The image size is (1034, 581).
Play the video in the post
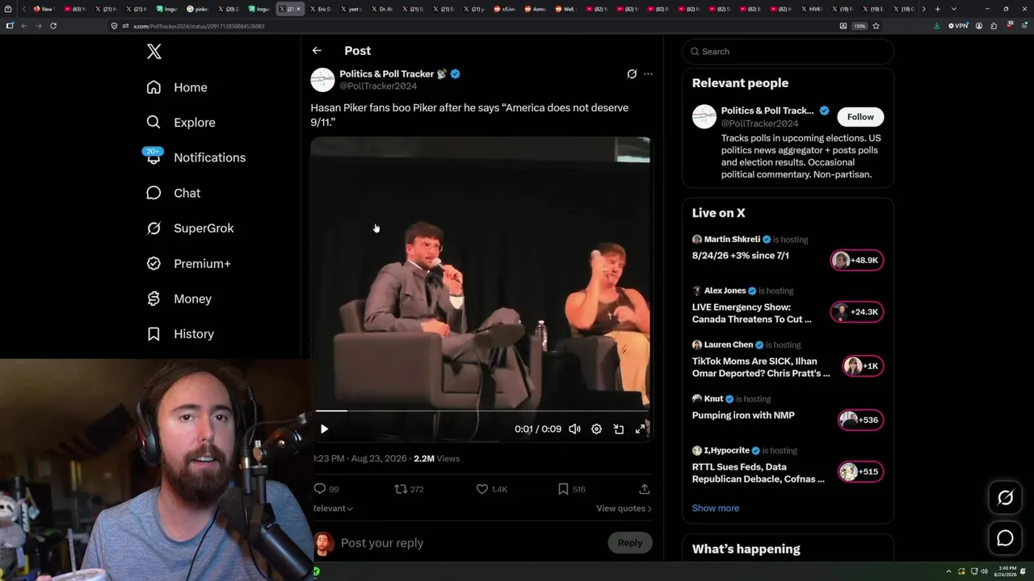click(324, 429)
